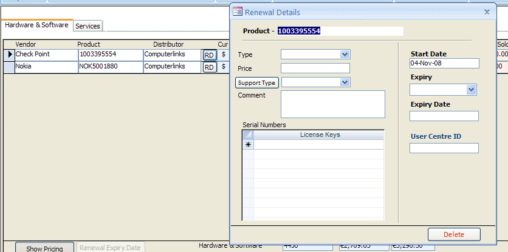Click the Show Pricing button
This screenshot has height=252, width=508.
45,248
